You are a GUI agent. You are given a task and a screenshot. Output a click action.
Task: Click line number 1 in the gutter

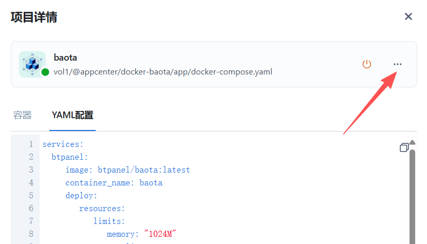pos(31,144)
